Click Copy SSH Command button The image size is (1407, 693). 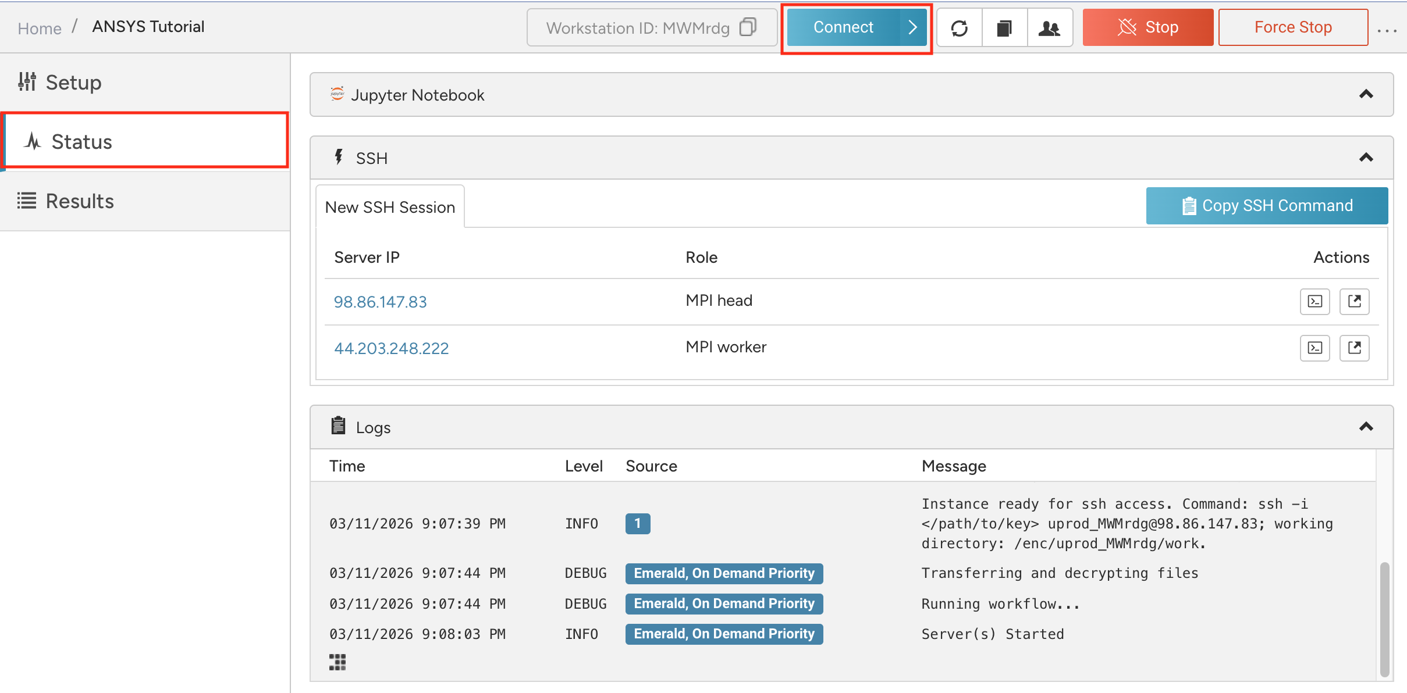pos(1267,205)
